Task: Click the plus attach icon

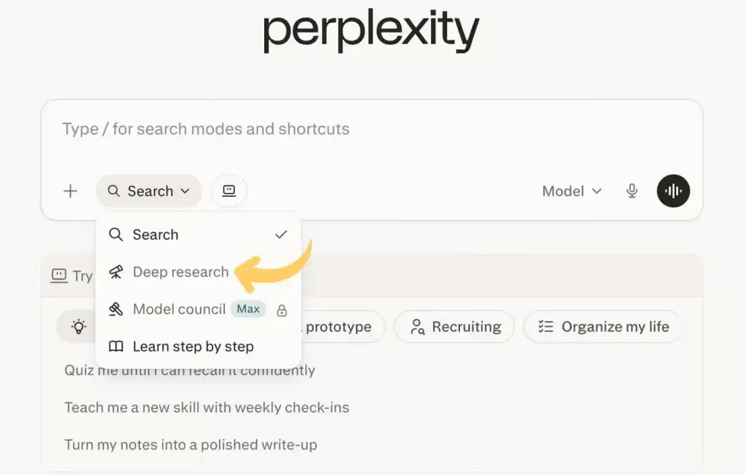Action: 70,191
